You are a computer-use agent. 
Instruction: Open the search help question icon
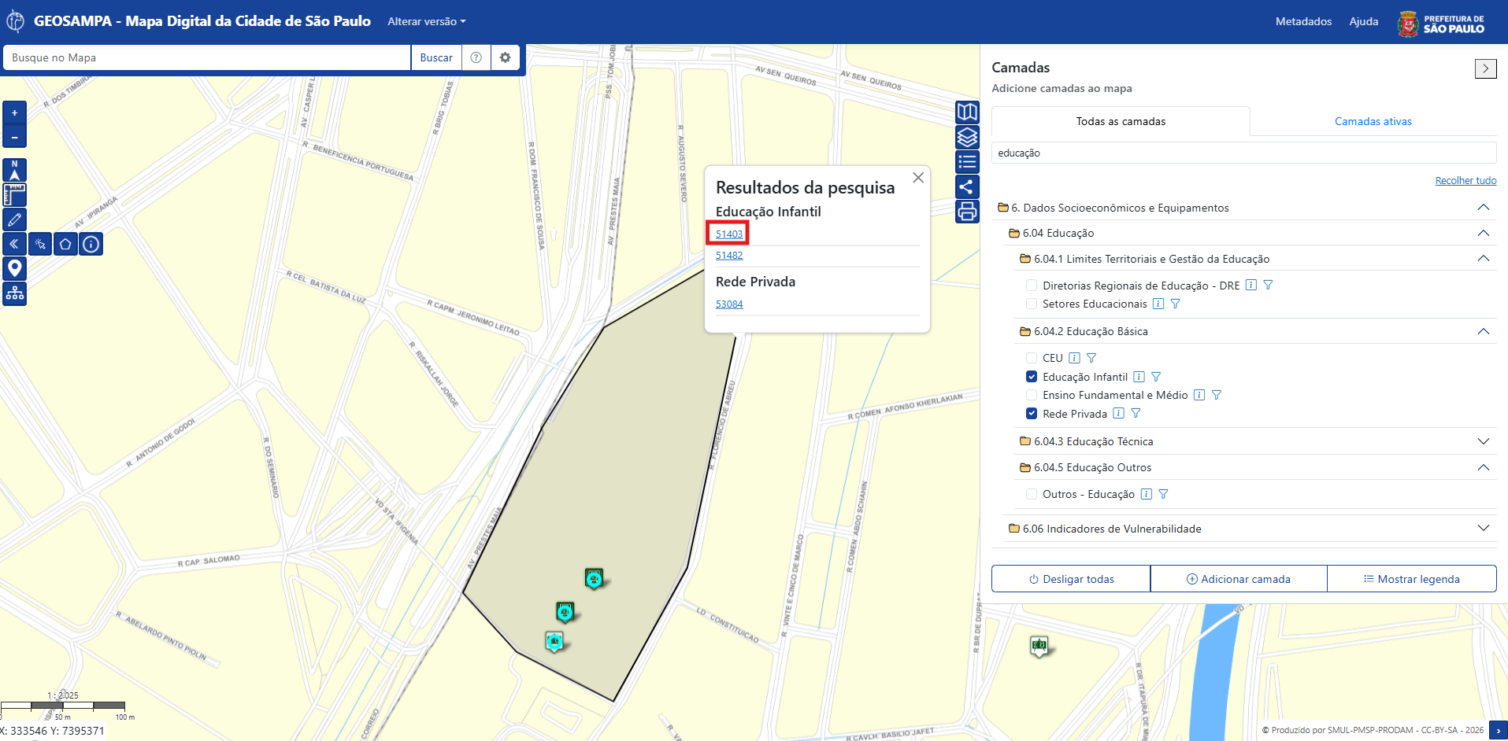(476, 57)
